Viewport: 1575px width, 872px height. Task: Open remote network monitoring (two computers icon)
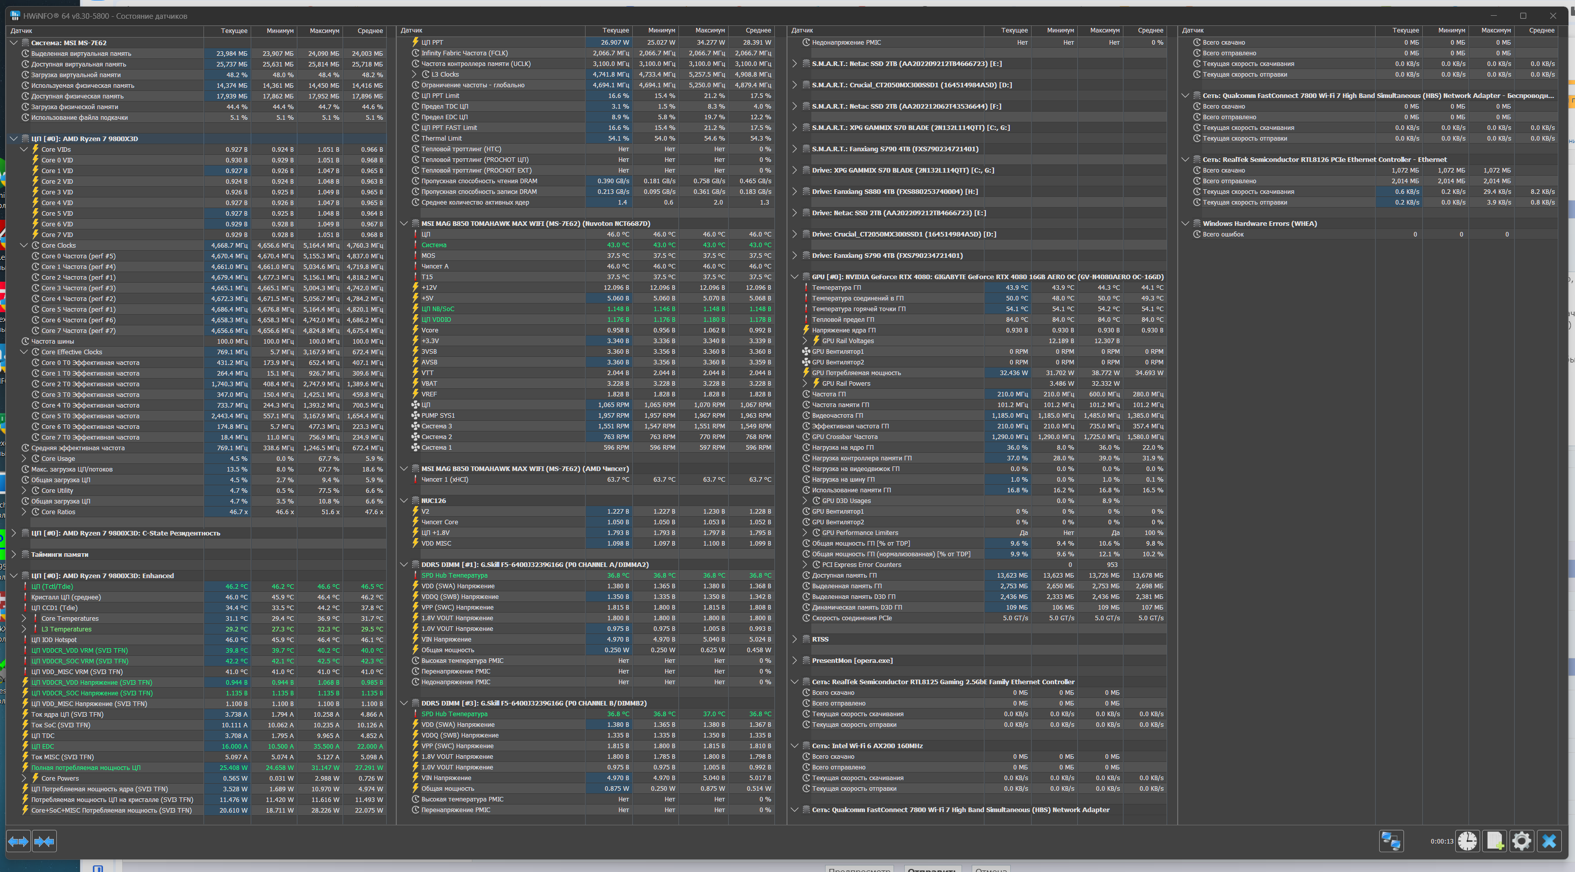tap(1391, 842)
